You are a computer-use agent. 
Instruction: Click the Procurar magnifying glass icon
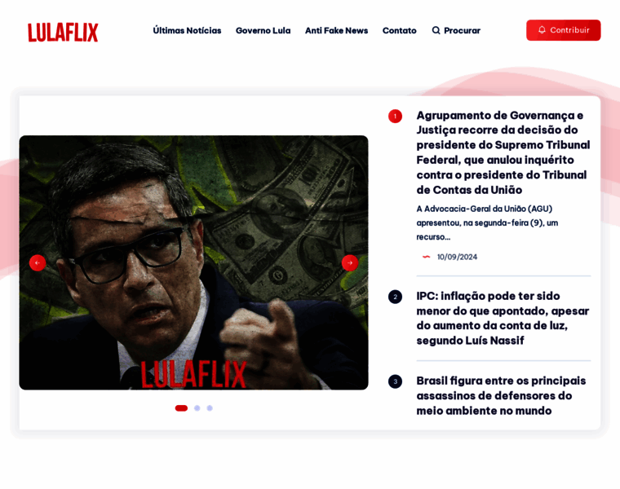click(x=436, y=30)
